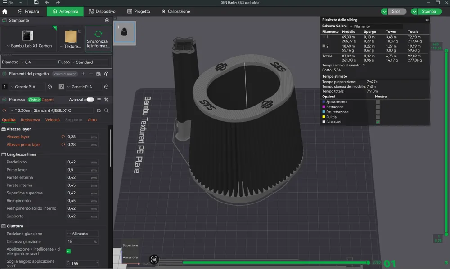The width and height of the screenshot is (450, 269).
Task: Open the Slice button dropdown arrow
Action: [x=384, y=12]
